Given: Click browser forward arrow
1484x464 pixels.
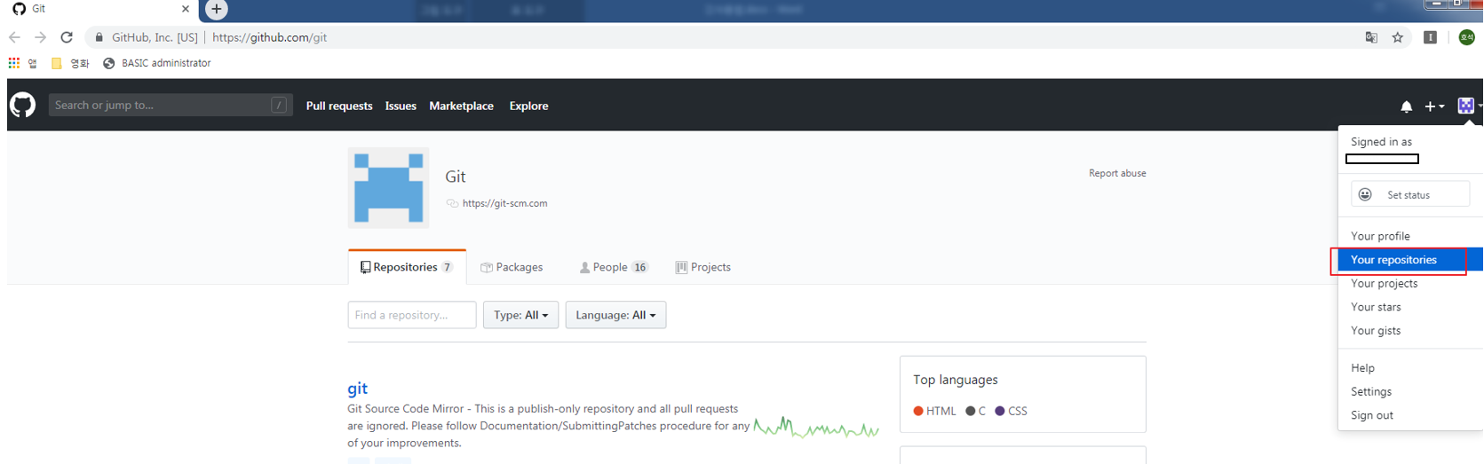Looking at the screenshot, I should coord(40,37).
